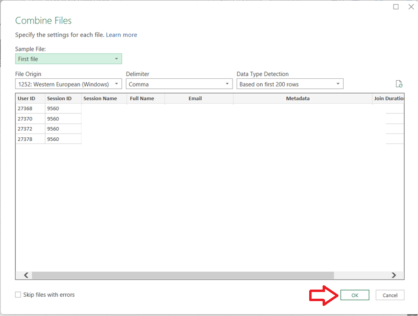418x316 pixels.
Task: Expand the File Origin dropdown
Action: pyautogui.click(x=69, y=84)
